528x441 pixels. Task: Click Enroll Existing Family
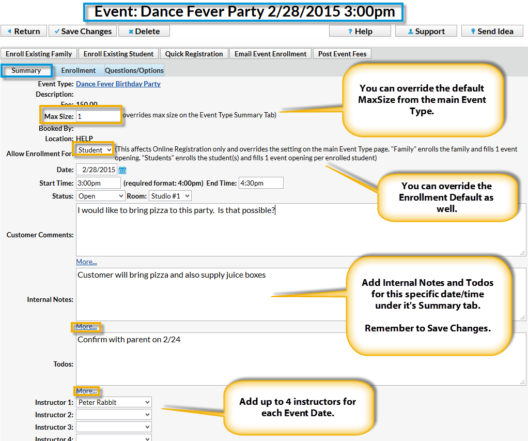click(39, 54)
